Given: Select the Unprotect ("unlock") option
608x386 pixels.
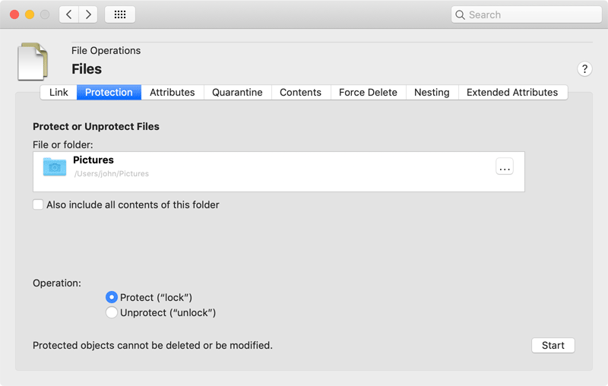Looking at the screenshot, I should pos(111,312).
